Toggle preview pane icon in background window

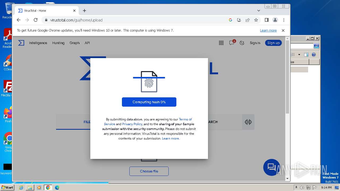point(306,55)
